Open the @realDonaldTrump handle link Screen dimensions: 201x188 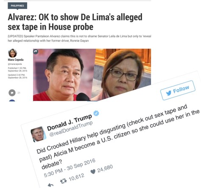[x=71, y=129]
